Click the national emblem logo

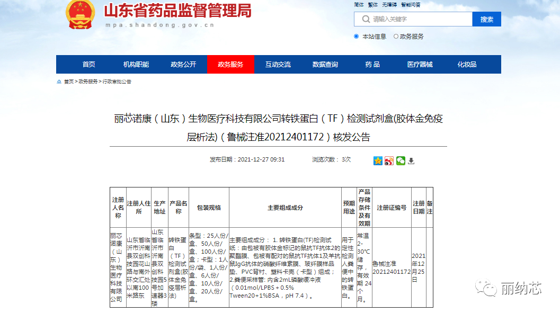point(80,14)
